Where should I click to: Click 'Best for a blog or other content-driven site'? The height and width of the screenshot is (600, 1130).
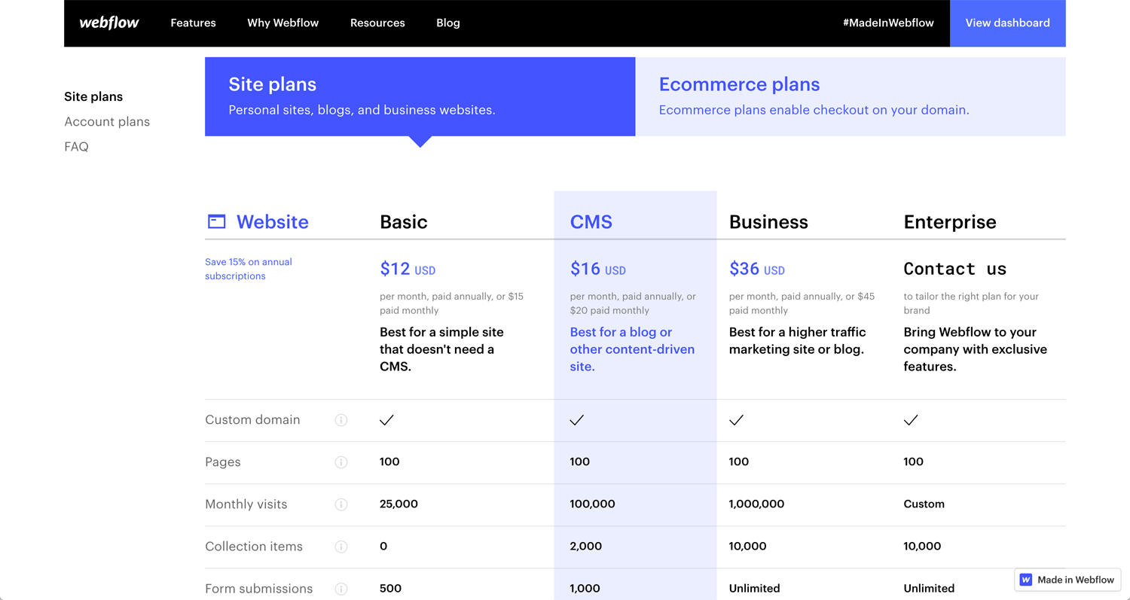point(633,349)
